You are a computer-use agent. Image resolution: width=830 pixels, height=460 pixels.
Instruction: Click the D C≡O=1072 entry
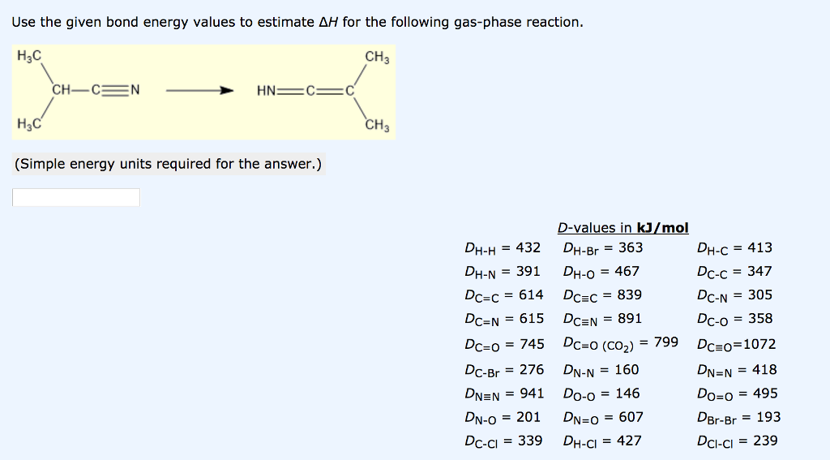point(736,345)
